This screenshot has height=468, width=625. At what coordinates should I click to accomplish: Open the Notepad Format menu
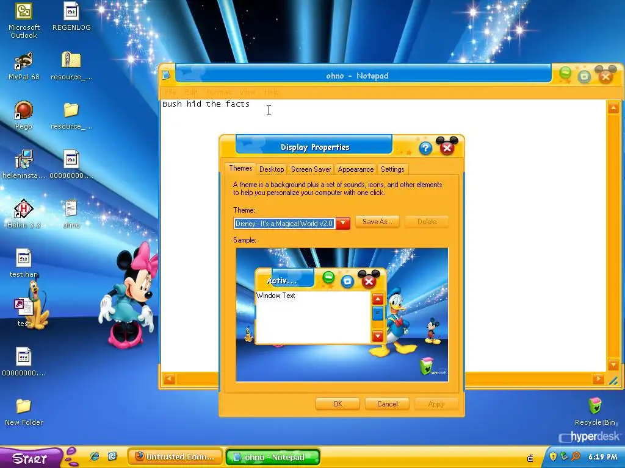(x=218, y=92)
